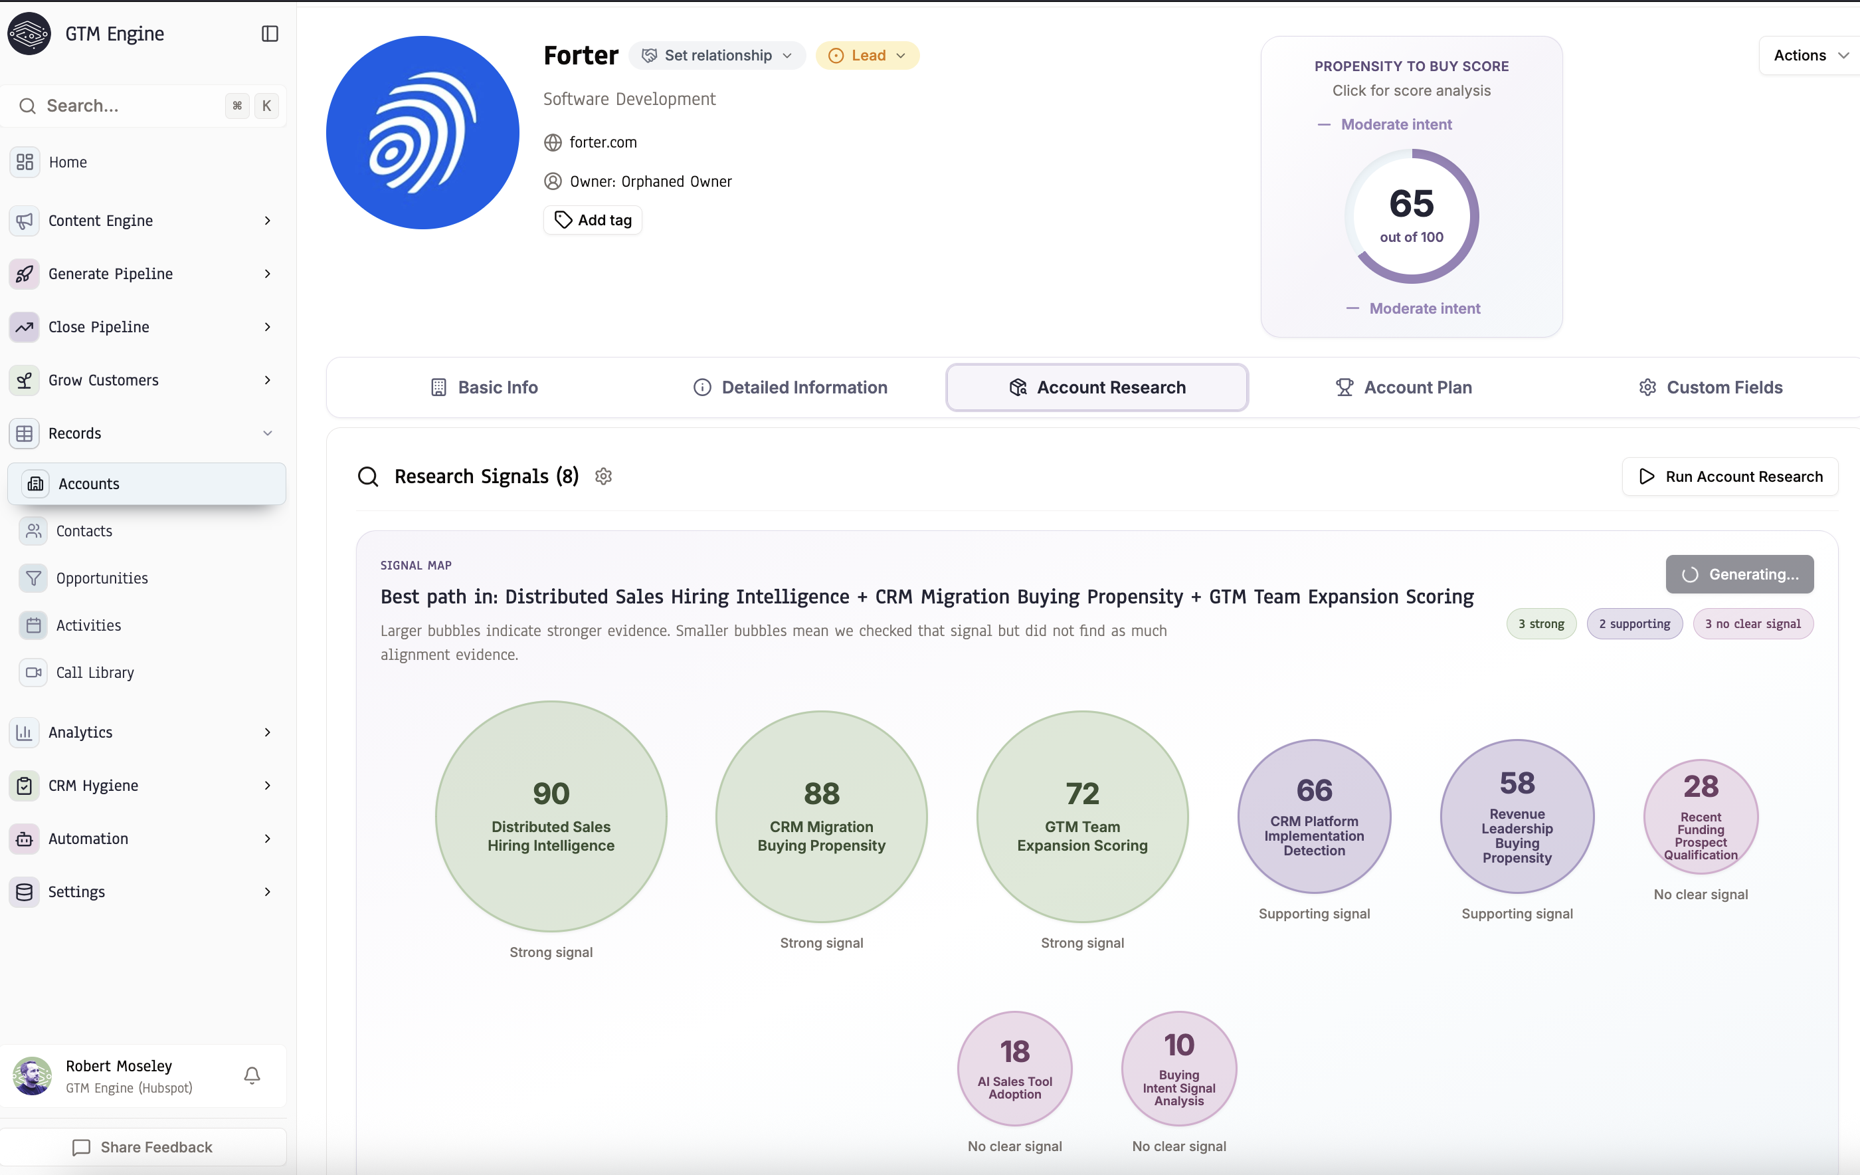The image size is (1860, 1175).
Task: Open the Set relationship dropdown
Action: coord(717,55)
